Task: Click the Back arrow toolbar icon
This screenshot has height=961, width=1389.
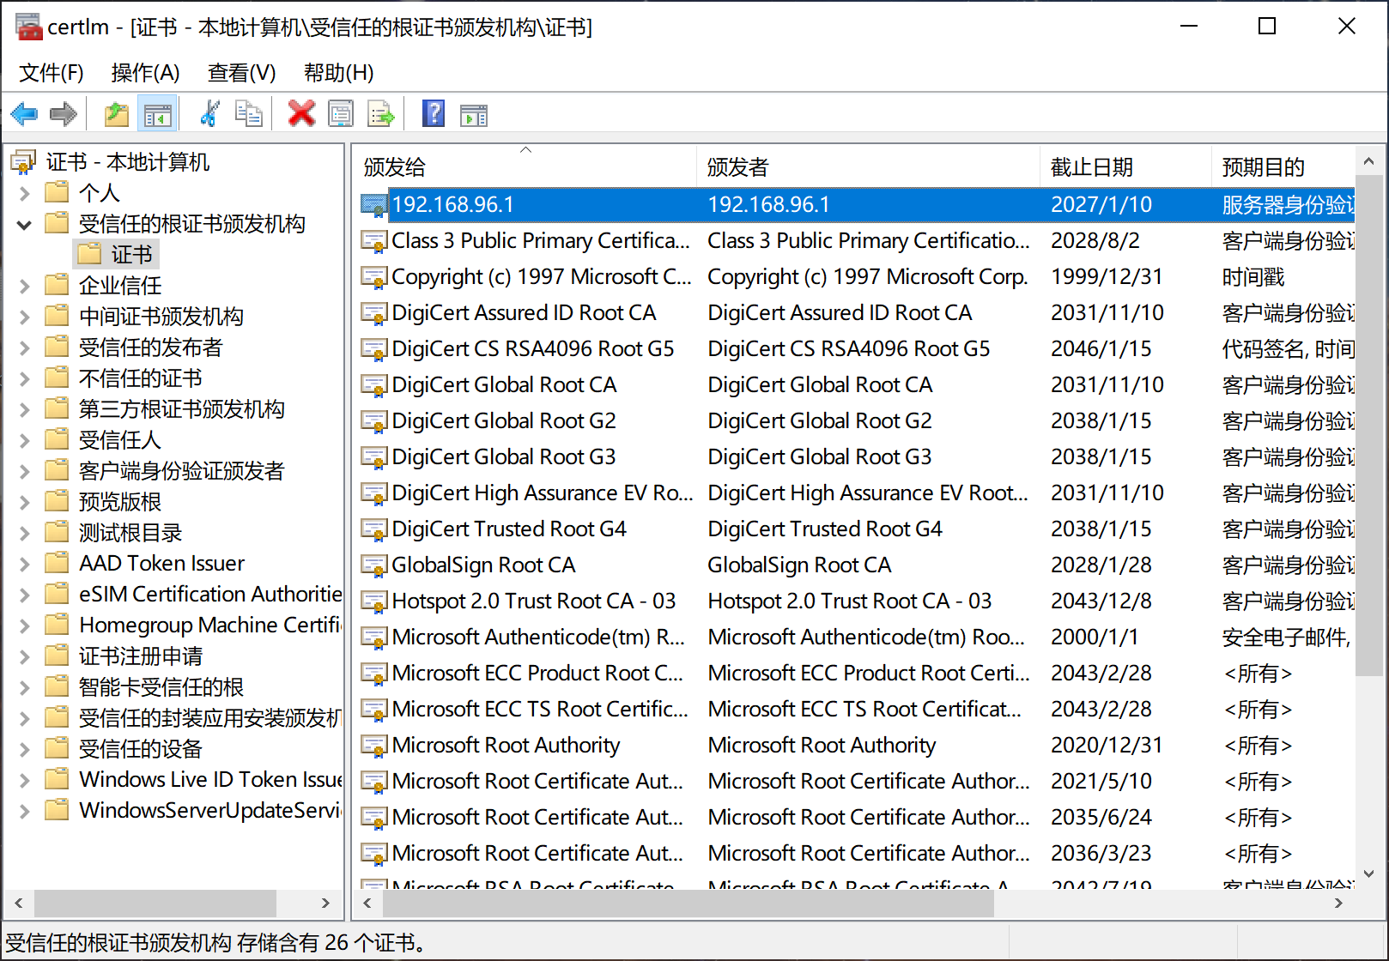Action: 24,114
